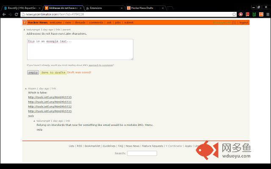
Task: Switch to the Bountify tab
Action: pos(22,8)
